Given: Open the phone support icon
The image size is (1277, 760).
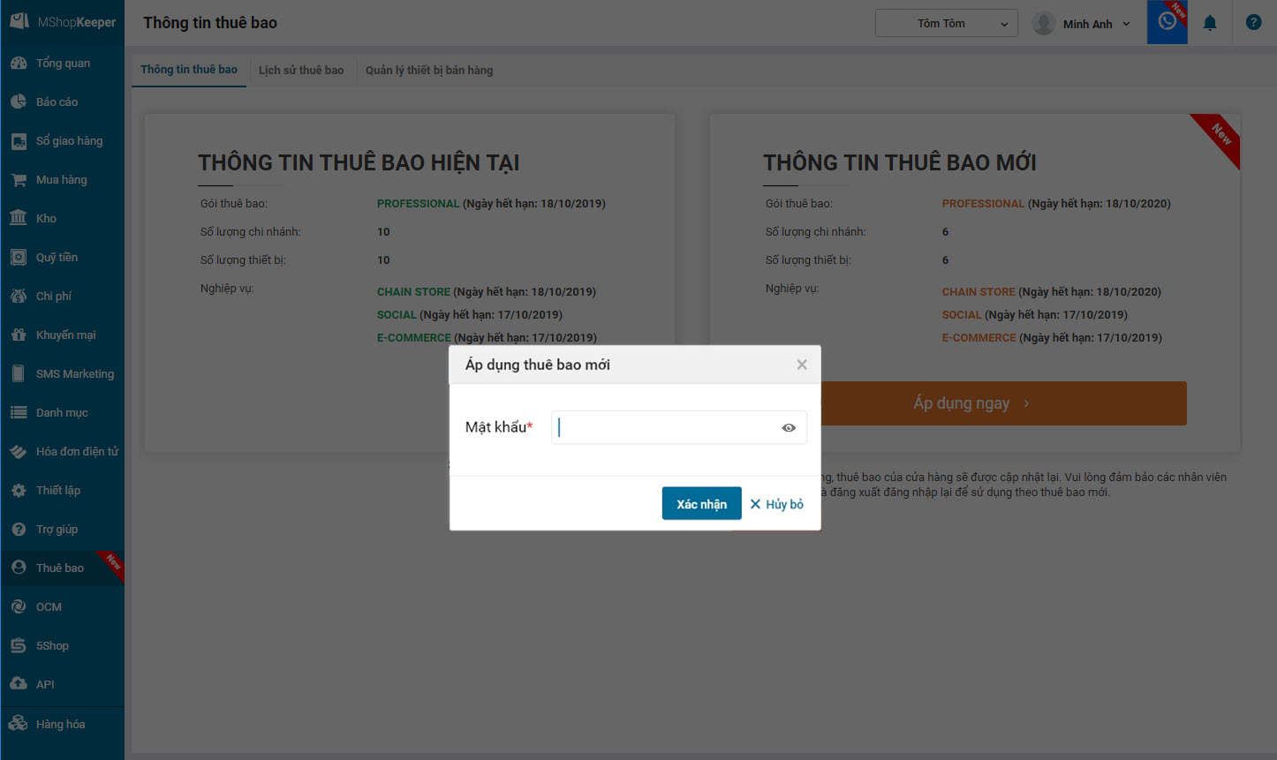Looking at the screenshot, I should click(1167, 22).
